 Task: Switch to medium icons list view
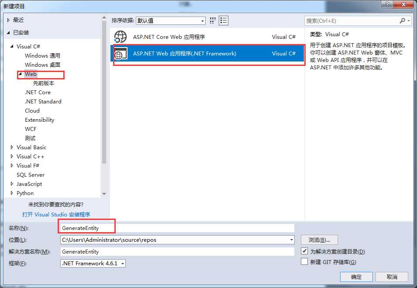(x=224, y=21)
